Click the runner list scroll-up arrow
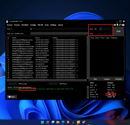This screenshot has height=125, width=130. tap(88, 37)
